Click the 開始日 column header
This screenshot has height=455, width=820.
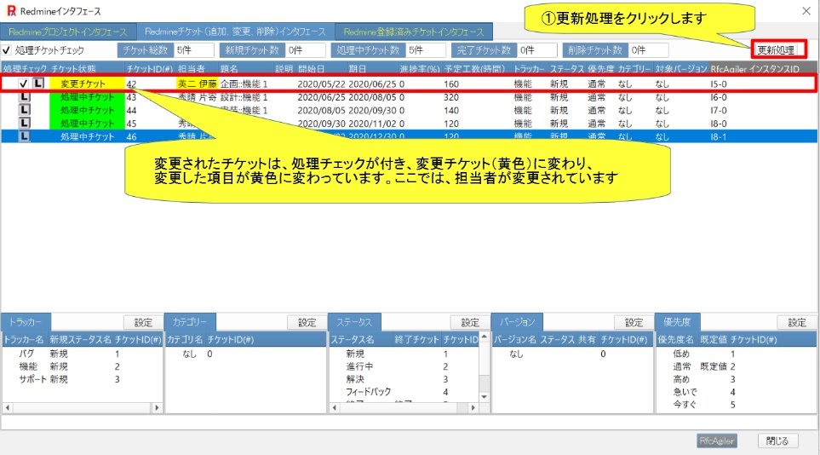pos(311,68)
